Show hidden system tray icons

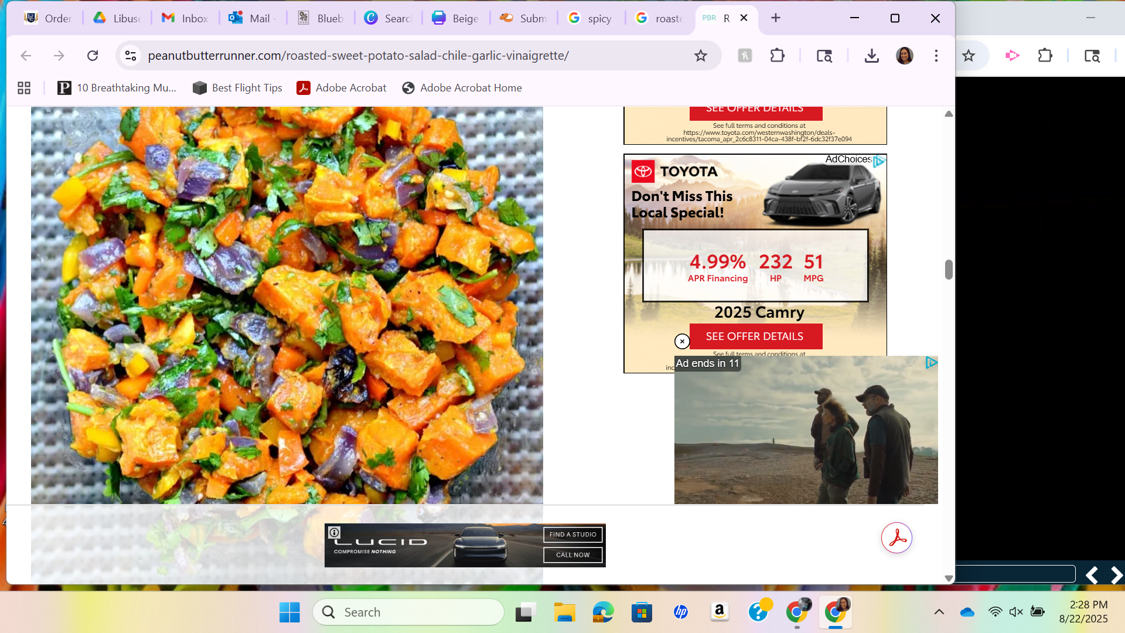click(x=939, y=612)
